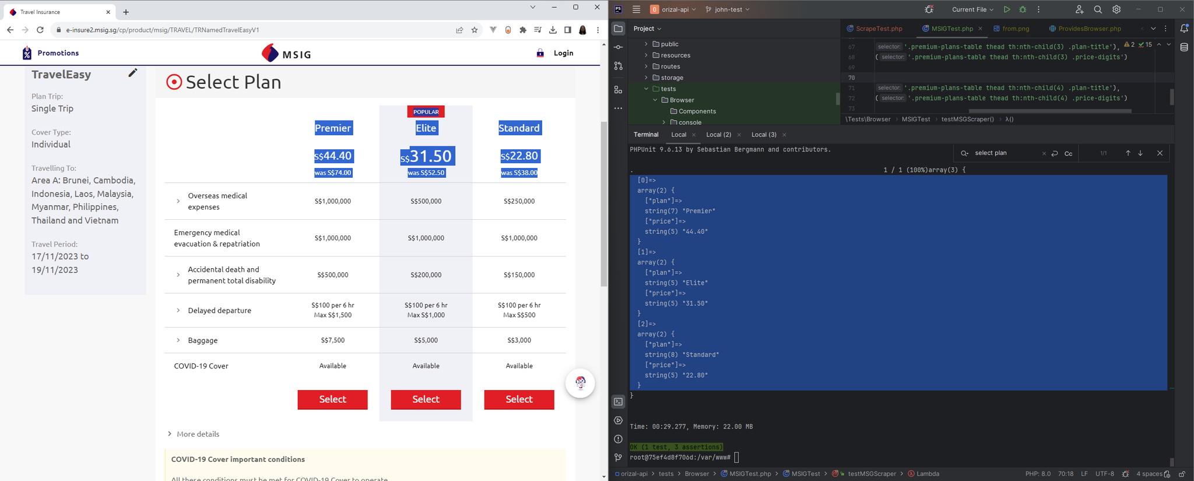This screenshot has width=1194, height=481.
Task: Open Database tool window icon
Action: click(x=1184, y=47)
